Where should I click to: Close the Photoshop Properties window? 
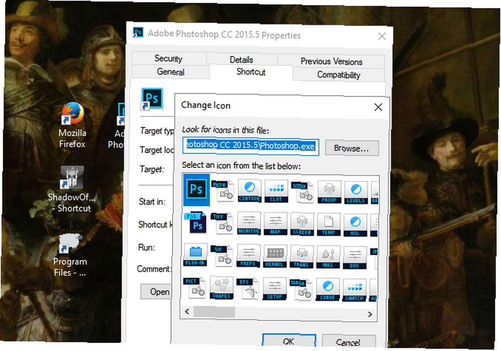pyautogui.click(x=382, y=36)
